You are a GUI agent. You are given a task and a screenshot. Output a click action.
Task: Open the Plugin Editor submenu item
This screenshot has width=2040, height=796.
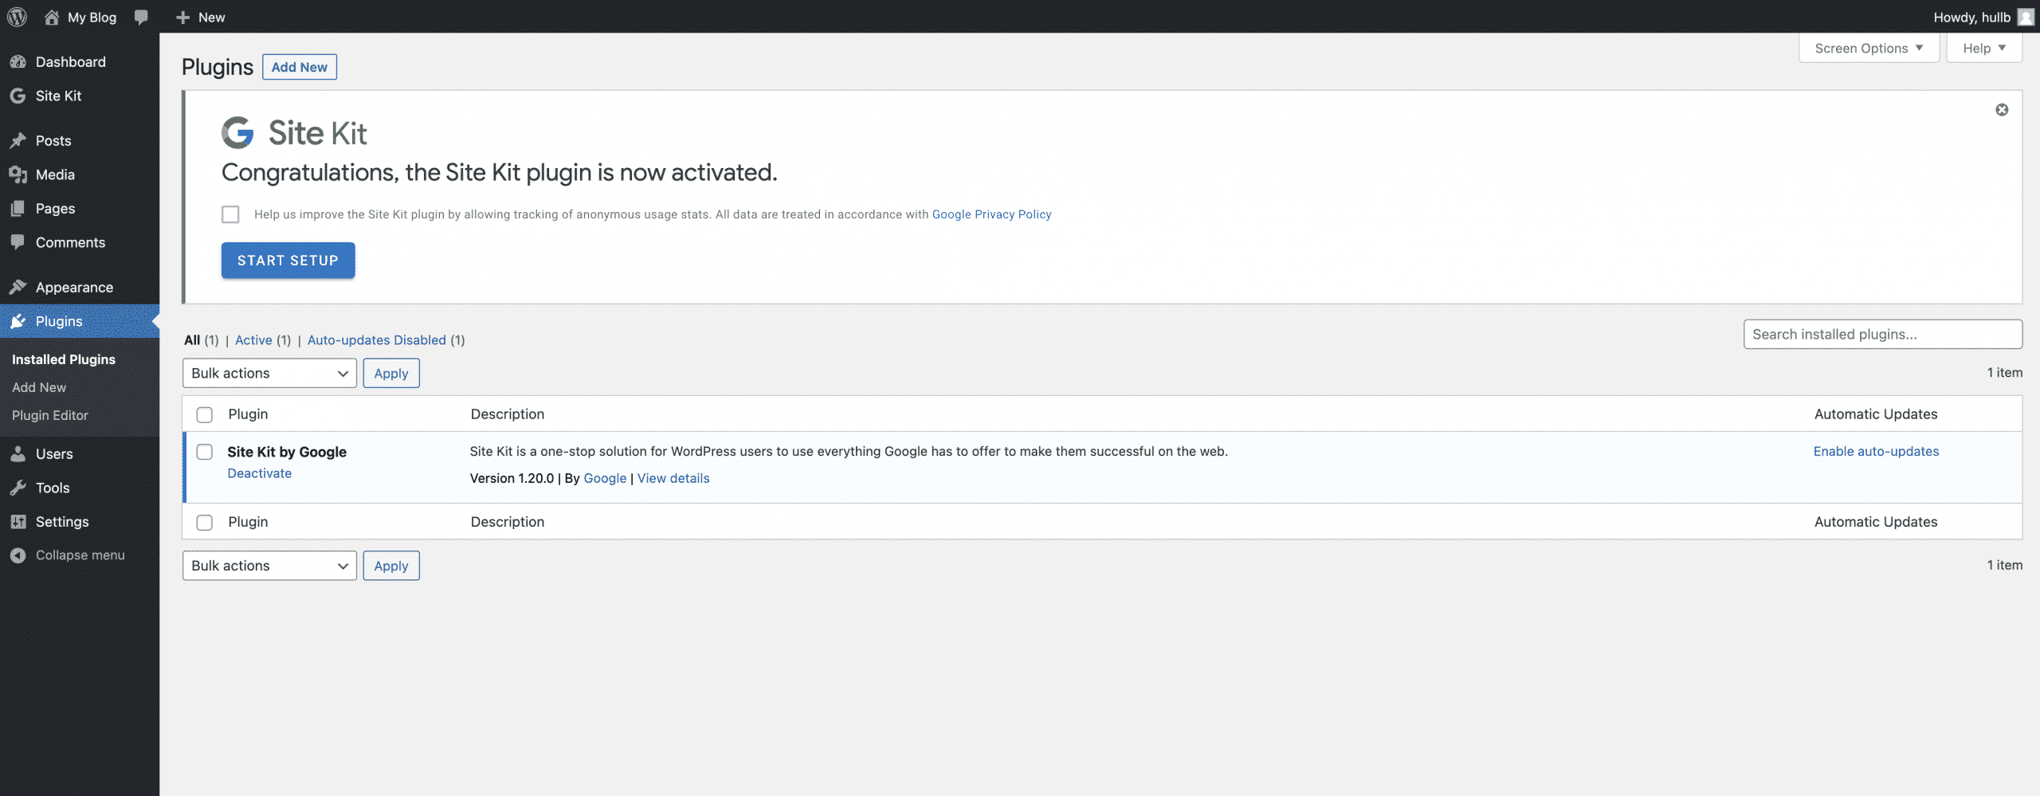50,415
